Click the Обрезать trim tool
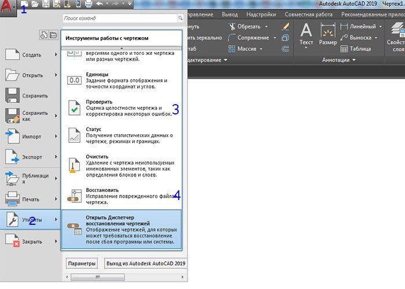Image resolution: width=405 pixels, height=289 pixels. point(245,27)
